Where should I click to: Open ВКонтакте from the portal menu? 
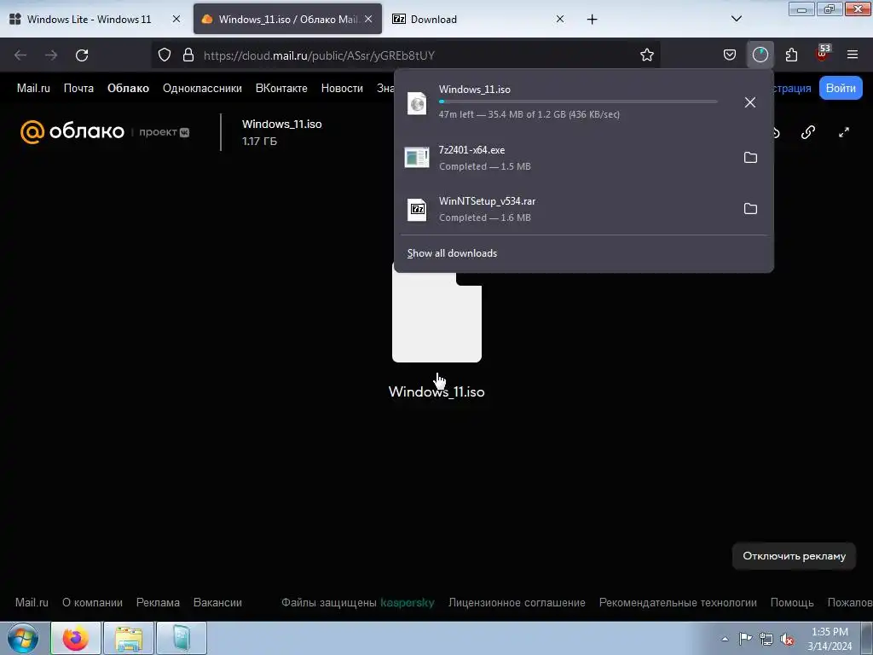coord(281,89)
